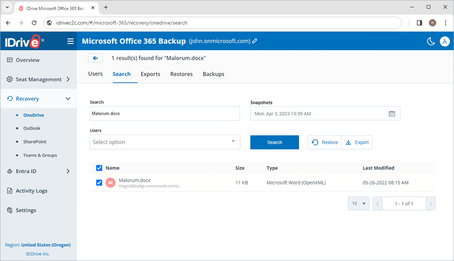Screen dimensions: 454x261
Task: Select OneDrive under Recovery
Action: [33, 115]
